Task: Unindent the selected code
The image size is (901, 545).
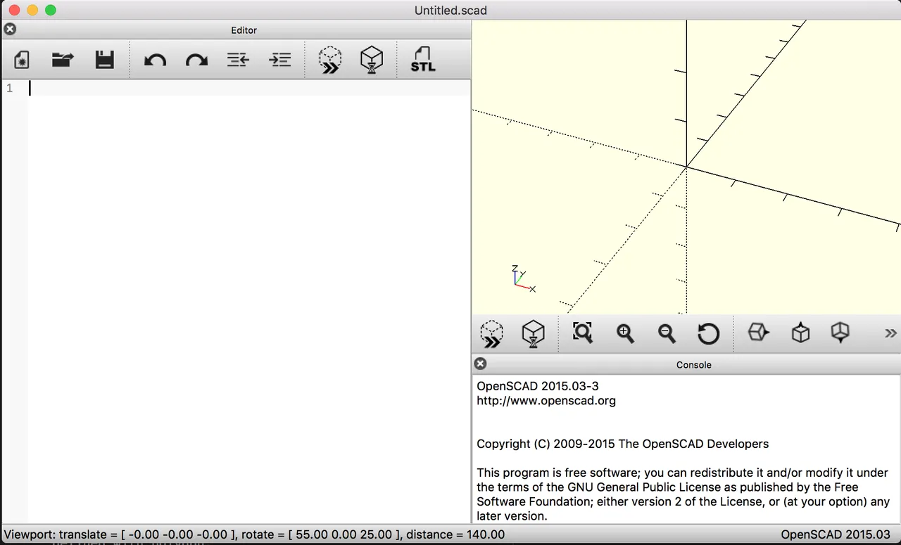Action: (x=238, y=60)
